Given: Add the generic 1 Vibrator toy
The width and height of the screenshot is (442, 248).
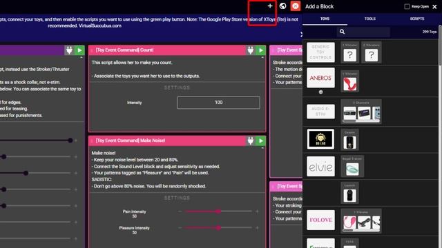Looking at the screenshot, I should pyautogui.click(x=349, y=52).
